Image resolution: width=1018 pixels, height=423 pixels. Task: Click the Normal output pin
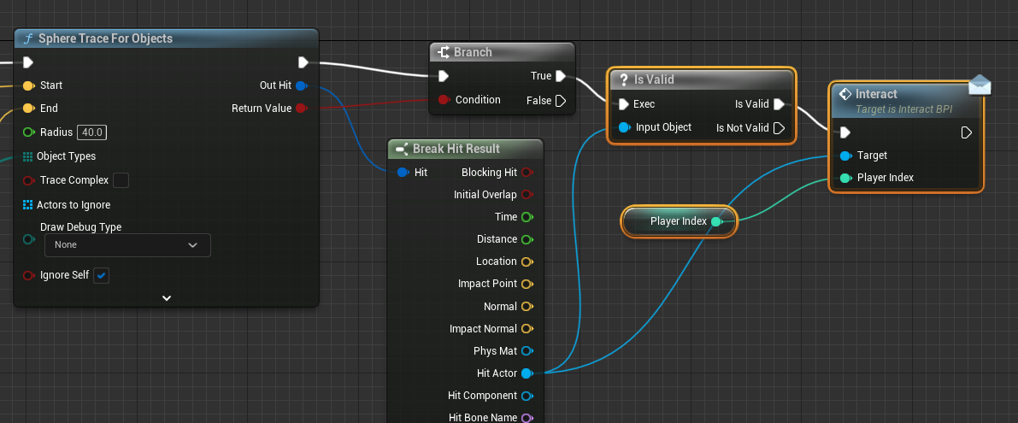pyautogui.click(x=527, y=306)
